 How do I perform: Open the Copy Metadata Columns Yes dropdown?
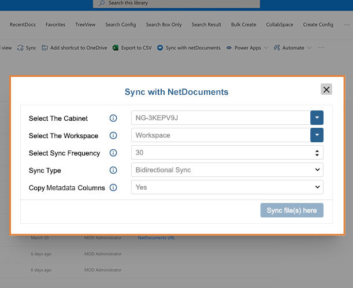pos(227,187)
